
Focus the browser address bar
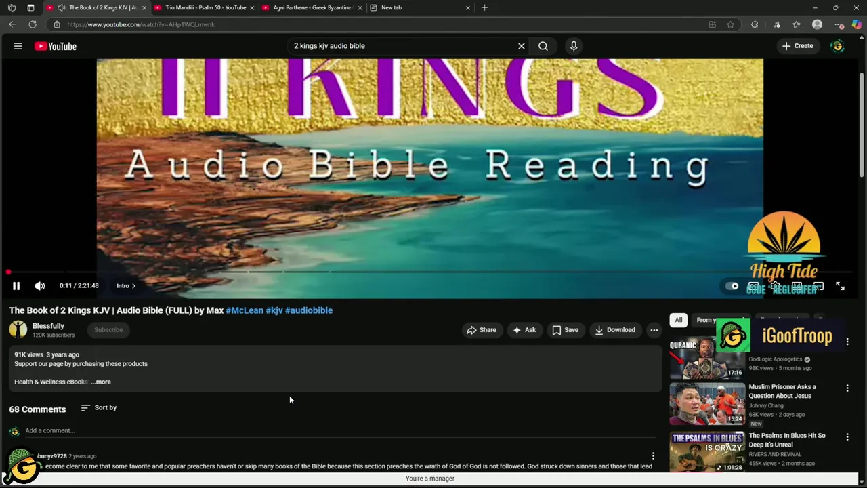379,24
